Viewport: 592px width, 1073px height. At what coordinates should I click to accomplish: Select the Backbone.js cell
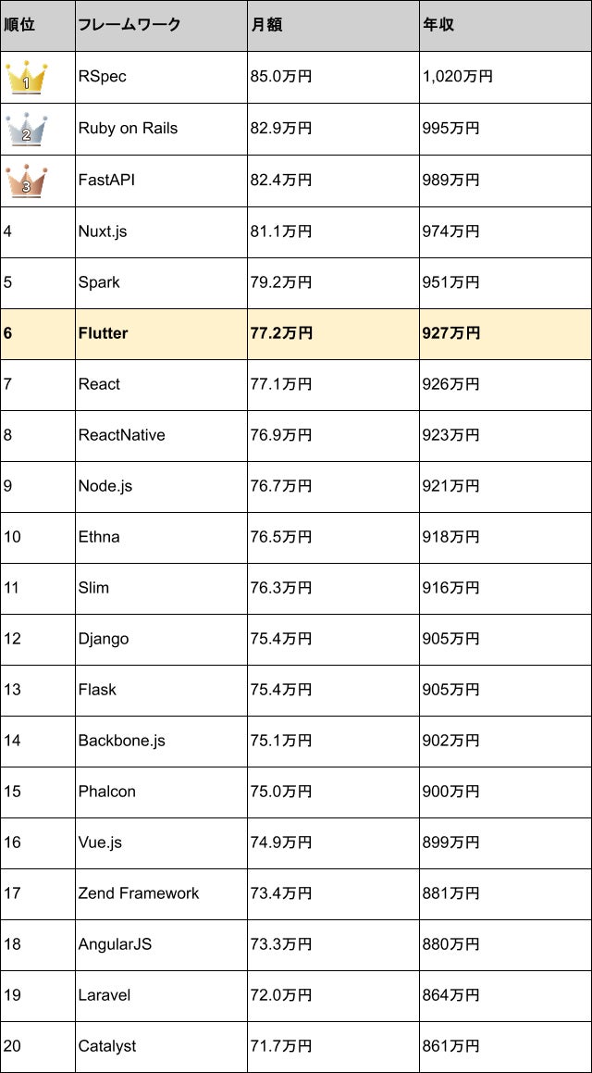(x=161, y=741)
